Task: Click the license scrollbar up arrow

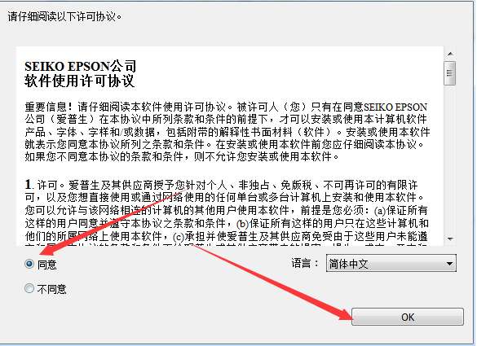Action: 449,54
